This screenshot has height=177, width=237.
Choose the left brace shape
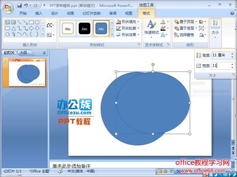31,34
